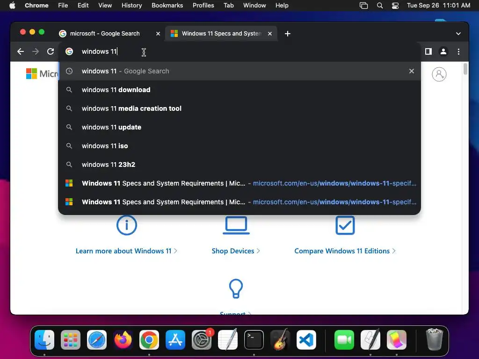Open a new tab with the plus button

[x=288, y=34]
